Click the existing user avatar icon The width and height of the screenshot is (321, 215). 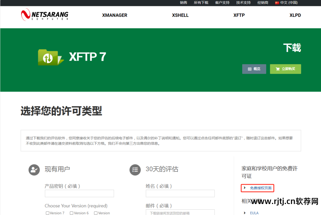pyautogui.click(x=34, y=170)
